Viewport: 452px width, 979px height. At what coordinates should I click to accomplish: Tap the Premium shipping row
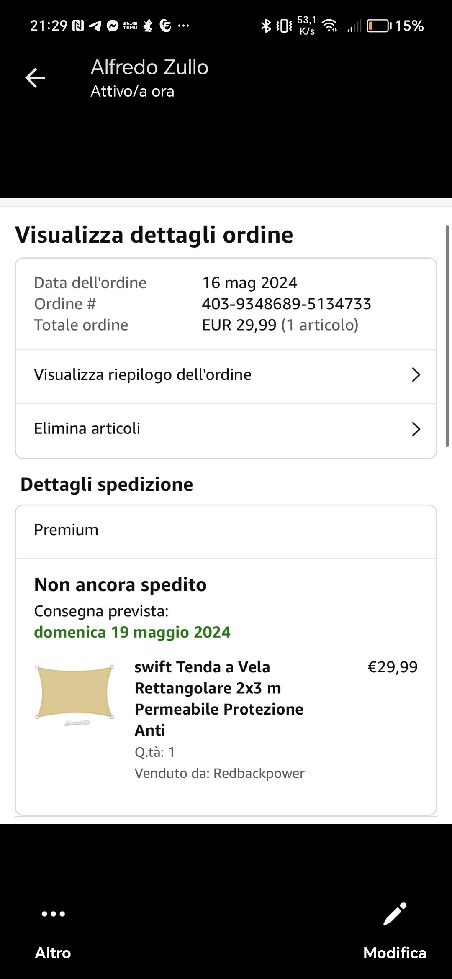coord(226,531)
